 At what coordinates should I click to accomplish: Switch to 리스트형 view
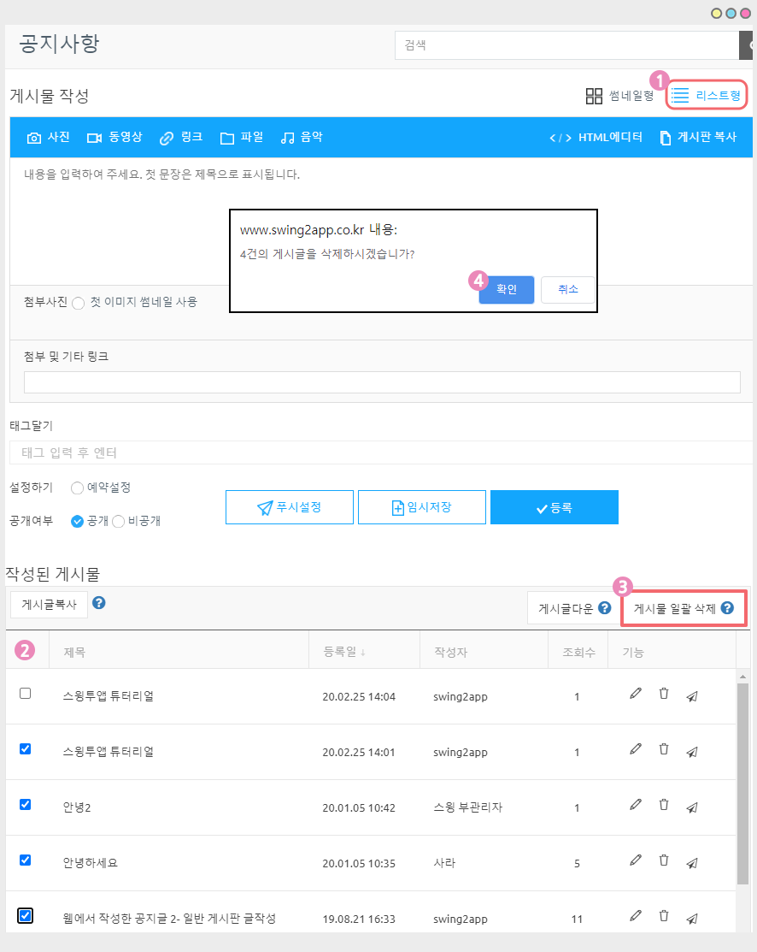pyautogui.click(x=706, y=96)
